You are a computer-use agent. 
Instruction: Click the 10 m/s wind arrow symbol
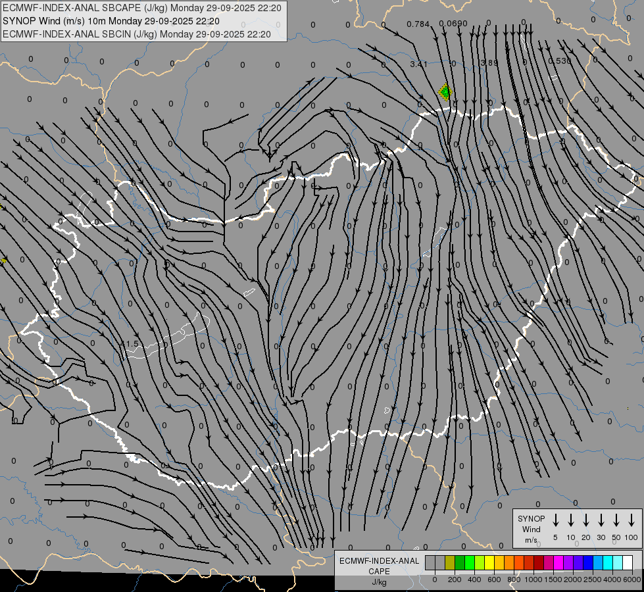[571, 520]
